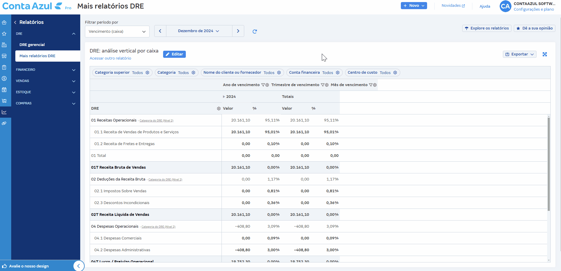Click the Acessar outro relatório link

click(x=110, y=58)
